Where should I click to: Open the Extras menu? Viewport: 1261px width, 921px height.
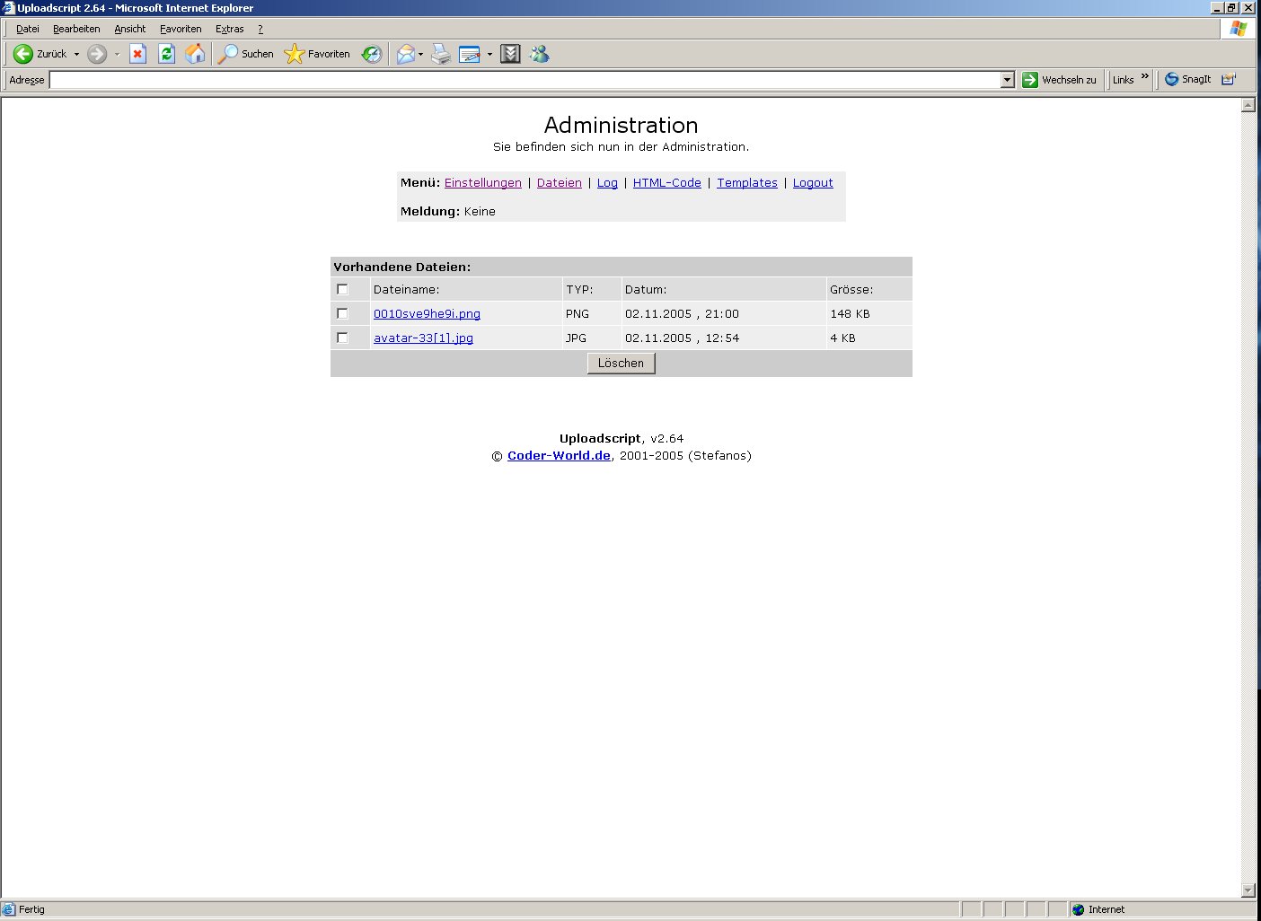coord(229,29)
